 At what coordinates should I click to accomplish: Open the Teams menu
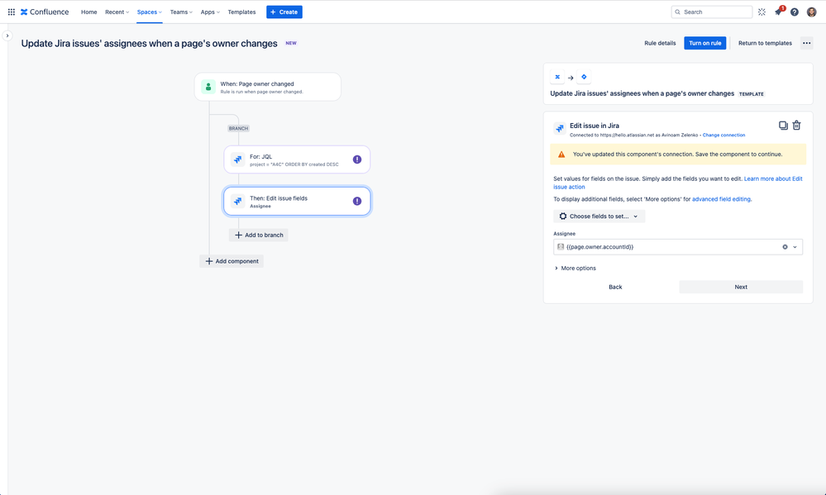181,12
